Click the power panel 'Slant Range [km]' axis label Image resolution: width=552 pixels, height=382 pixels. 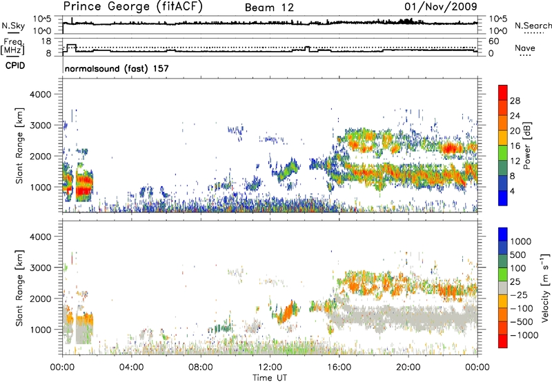tap(19, 145)
